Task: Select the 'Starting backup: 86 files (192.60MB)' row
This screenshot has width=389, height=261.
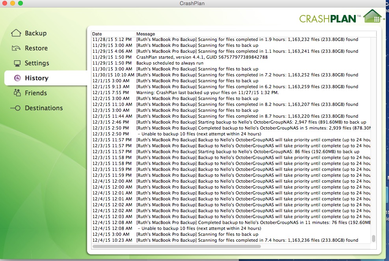Action: tap(231, 152)
